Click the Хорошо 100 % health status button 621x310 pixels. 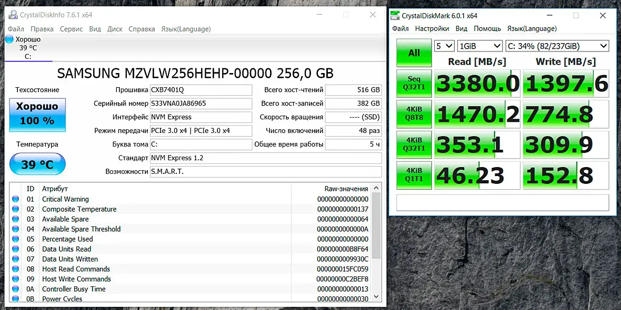(x=37, y=115)
